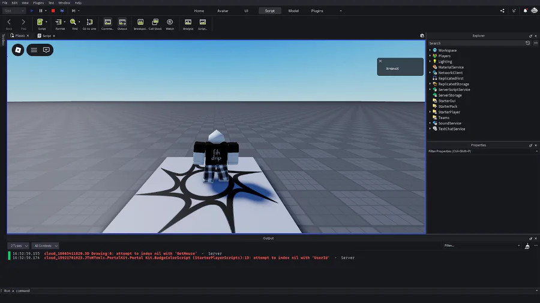Viewport: 540px width, 303px height.
Task: Open the Window menu
Action: [64, 3]
